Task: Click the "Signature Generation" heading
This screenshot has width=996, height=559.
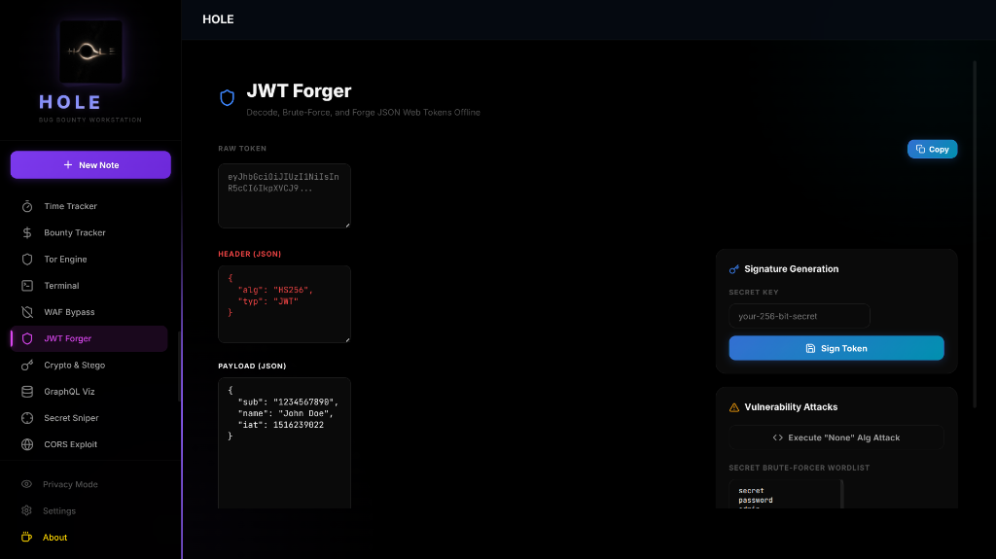Action: (792, 269)
